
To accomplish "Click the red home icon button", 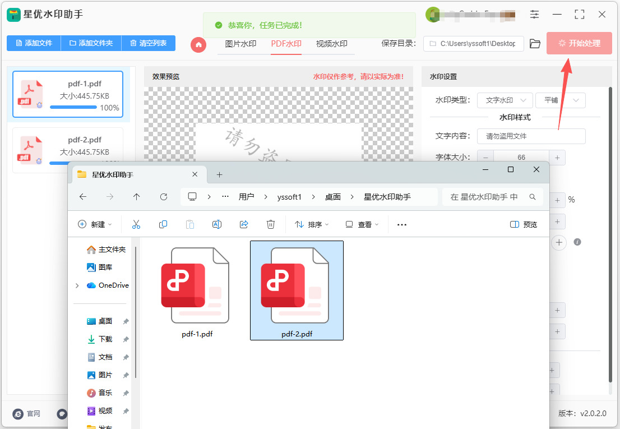I will 198,45.
